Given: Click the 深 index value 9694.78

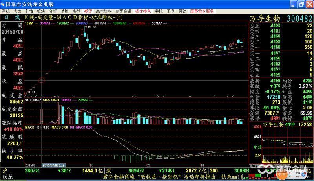Looking at the screenshot, I should pyautogui.click(x=136, y=171).
